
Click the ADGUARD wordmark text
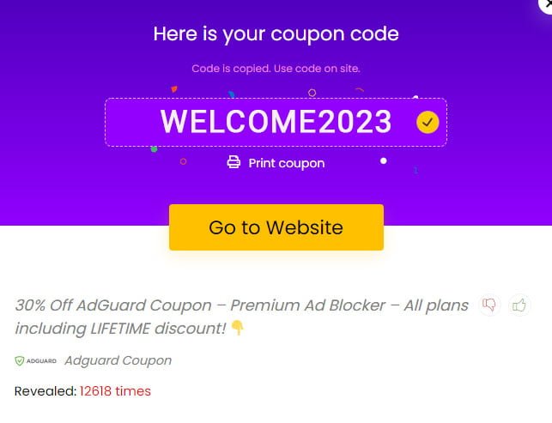point(41,360)
